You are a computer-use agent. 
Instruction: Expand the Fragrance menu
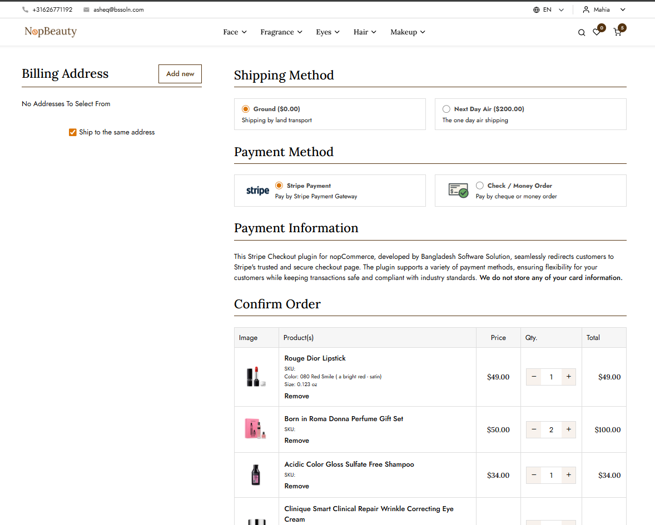pyautogui.click(x=281, y=32)
